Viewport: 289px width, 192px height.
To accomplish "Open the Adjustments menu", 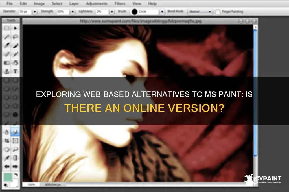I will tap(97, 3).
